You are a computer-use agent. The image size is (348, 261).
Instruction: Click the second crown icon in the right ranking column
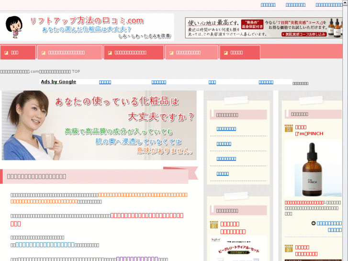(289, 249)
